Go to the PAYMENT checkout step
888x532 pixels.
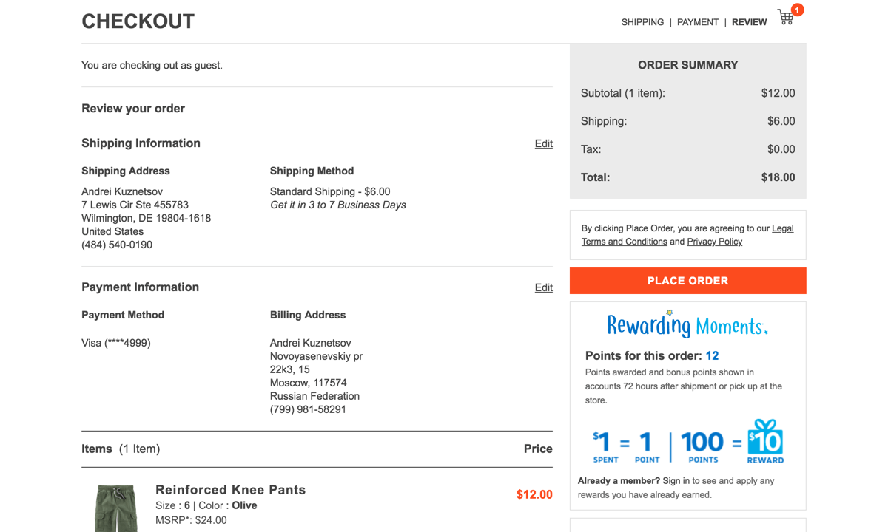(698, 22)
